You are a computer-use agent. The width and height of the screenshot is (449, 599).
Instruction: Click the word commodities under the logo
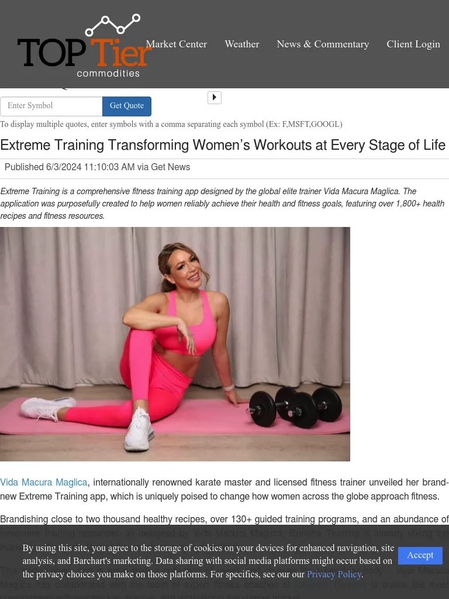pyautogui.click(x=108, y=73)
